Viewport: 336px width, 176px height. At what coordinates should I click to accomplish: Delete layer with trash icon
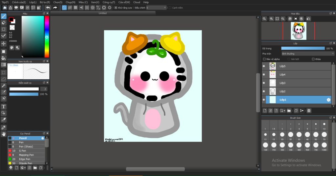tap(309, 111)
